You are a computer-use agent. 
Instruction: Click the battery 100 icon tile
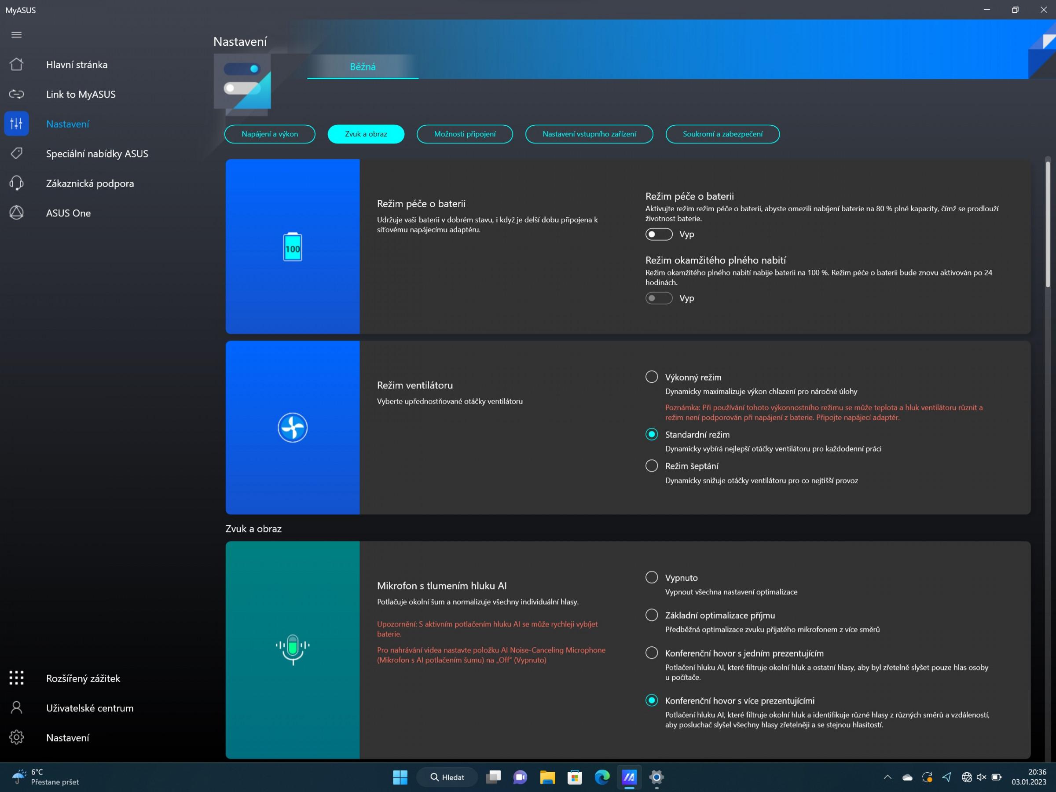pyautogui.click(x=293, y=247)
